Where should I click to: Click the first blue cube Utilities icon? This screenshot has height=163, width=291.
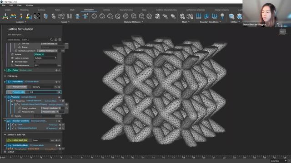pos(231,16)
